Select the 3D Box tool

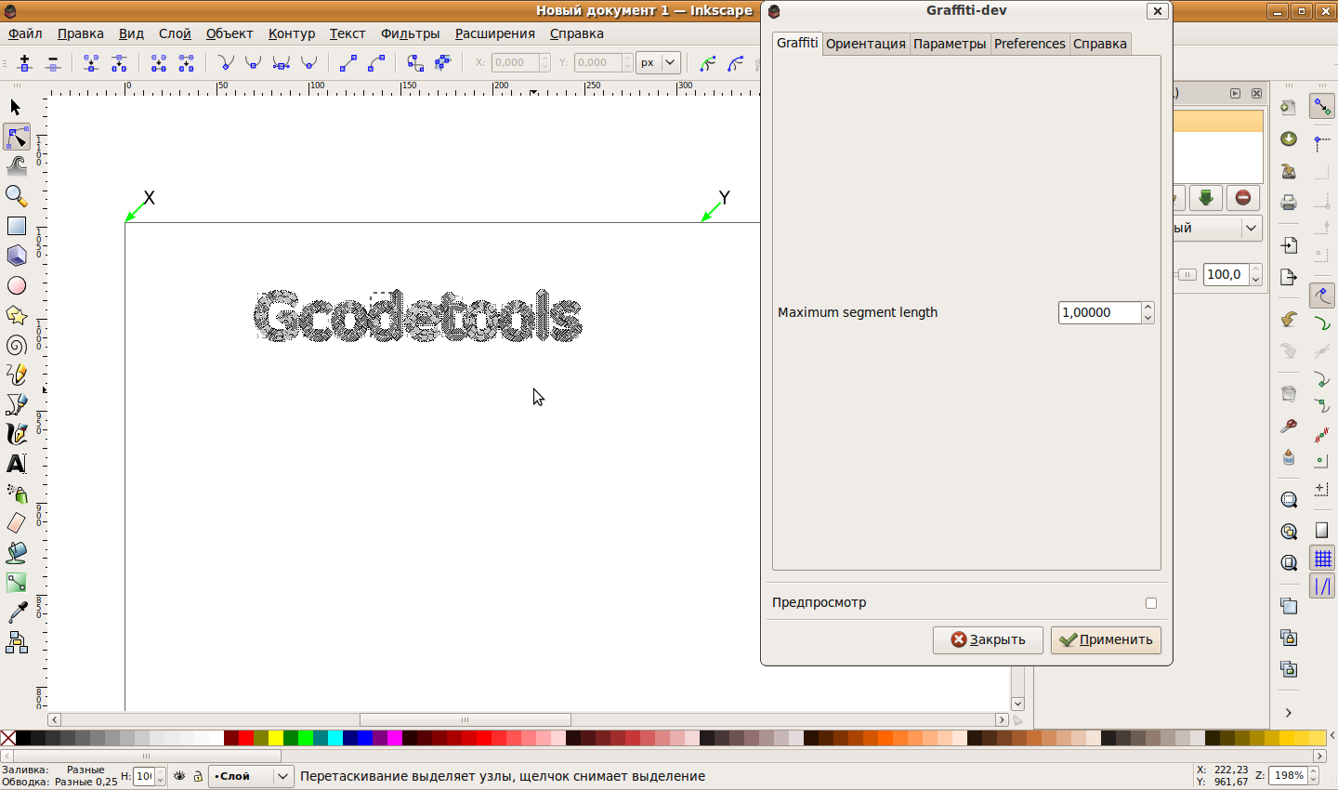click(x=16, y=256)
